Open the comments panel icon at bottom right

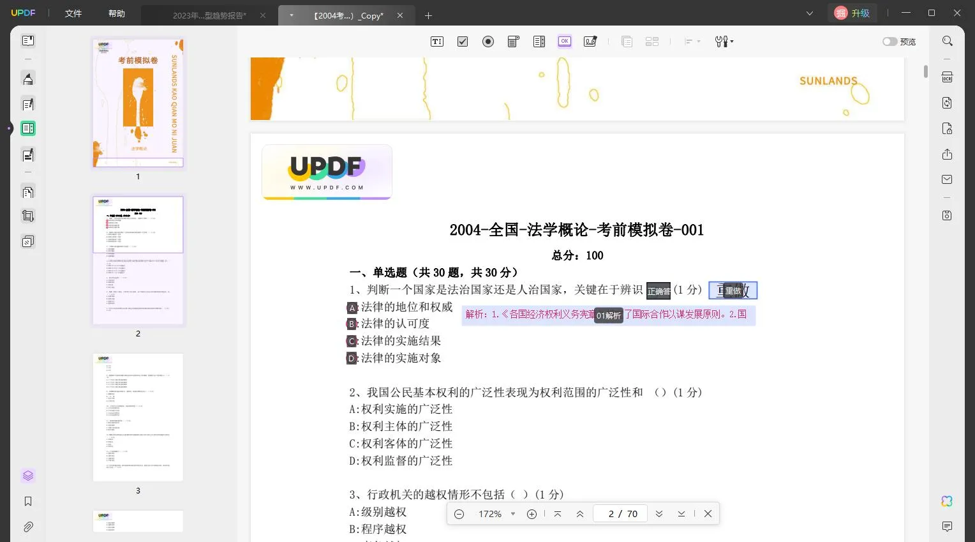[x=948, y=527]
